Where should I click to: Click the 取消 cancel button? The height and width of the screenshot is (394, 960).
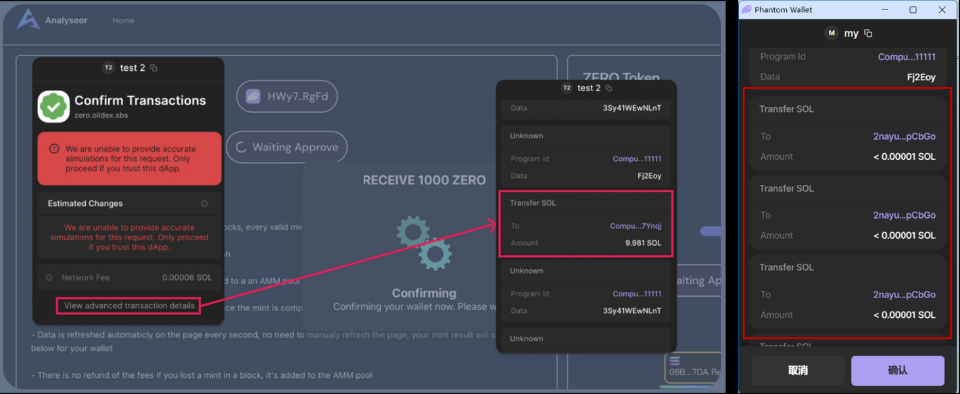(798, 370)
